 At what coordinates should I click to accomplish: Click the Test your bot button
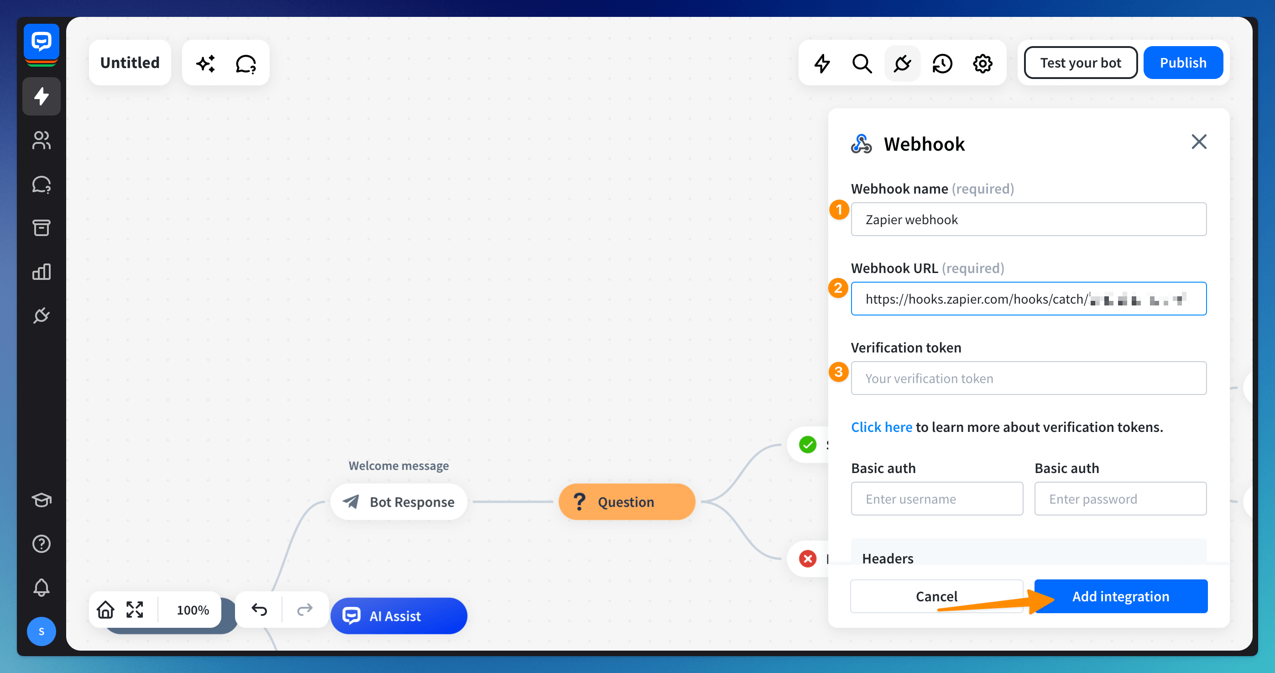pyautogui.click(x=1080, y=63)
